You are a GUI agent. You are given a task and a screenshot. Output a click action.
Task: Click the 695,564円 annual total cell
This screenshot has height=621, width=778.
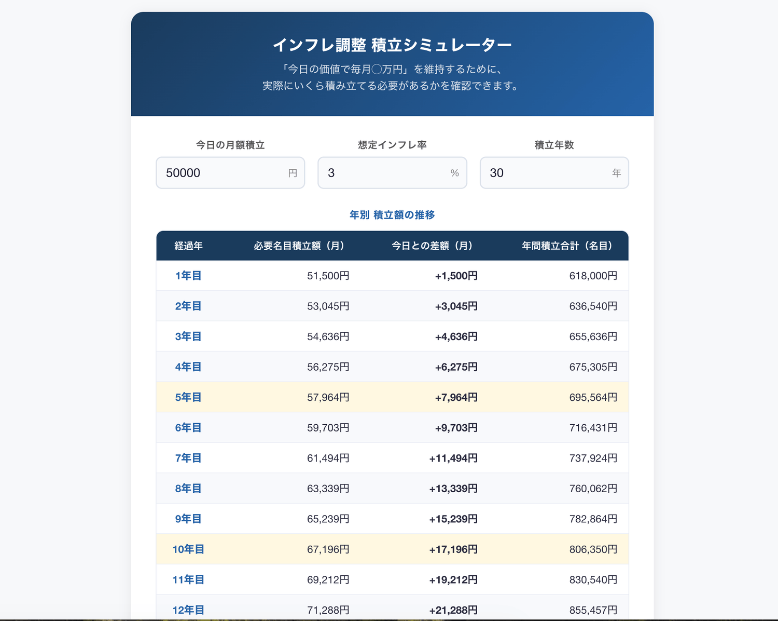tap(593, 397)
